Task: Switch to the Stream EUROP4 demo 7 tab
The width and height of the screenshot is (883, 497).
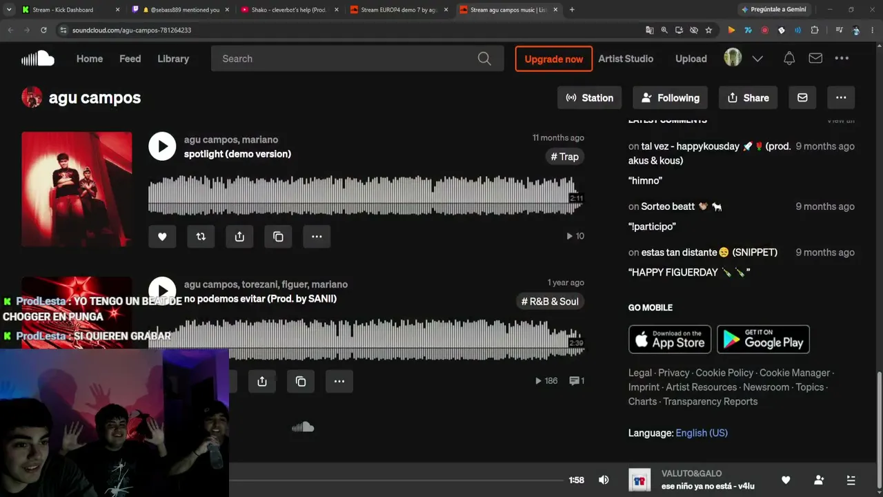Action: pyautogui.click(x=399, y=10)
